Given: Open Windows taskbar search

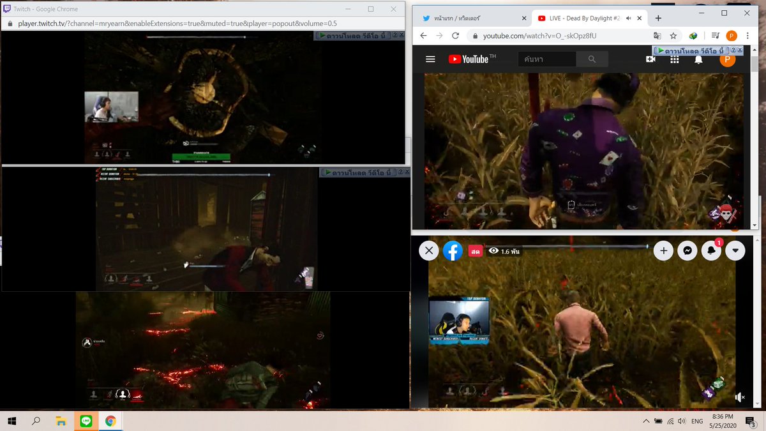Looking at the screenshot, I should click(36, 421).
